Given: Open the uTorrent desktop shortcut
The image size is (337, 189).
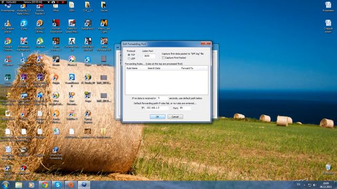Looking at the screenshot, I should [x=40, y=43].
